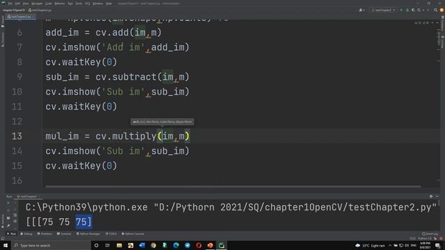Open the Run tool window button

click(x=11, y=234)
